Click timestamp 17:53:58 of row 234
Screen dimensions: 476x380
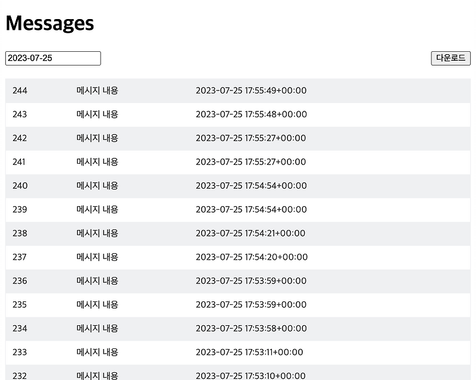pyautogui.click(x=251, y=329)
